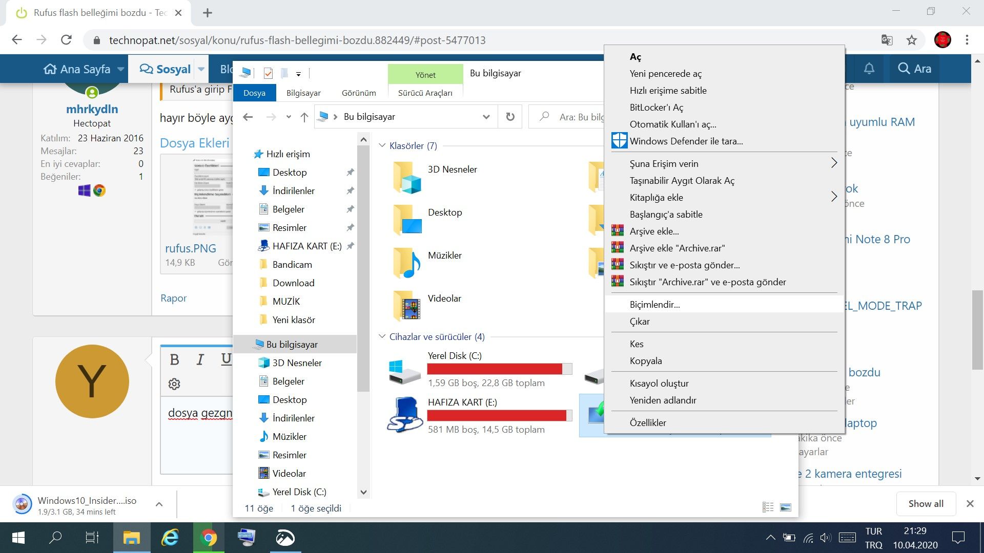Open the editor settings gear icon

pyautogui.click(x=174, y=384)
